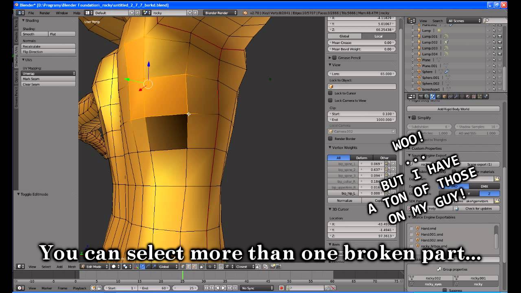Open the viewport shading mode selector
Image resolution: width=521 pixels, height=293 pixels.
tap(115, 267)
